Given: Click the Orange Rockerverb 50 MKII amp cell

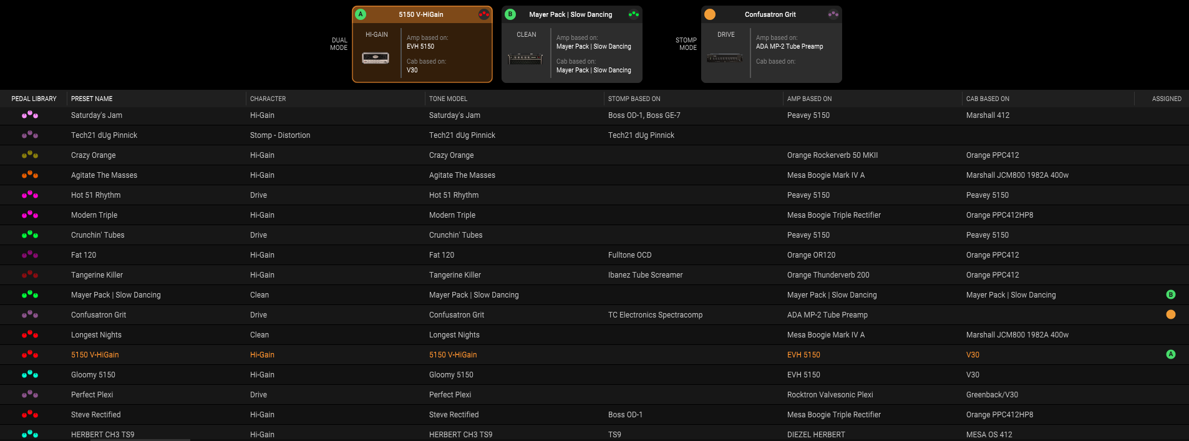Looking at the screenshot, I should click(x=833, y=155).
